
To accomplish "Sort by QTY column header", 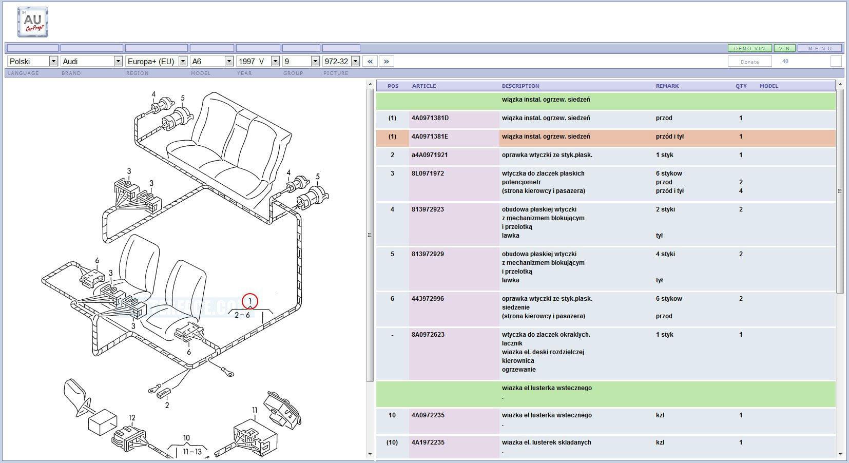I will [741, 86].
